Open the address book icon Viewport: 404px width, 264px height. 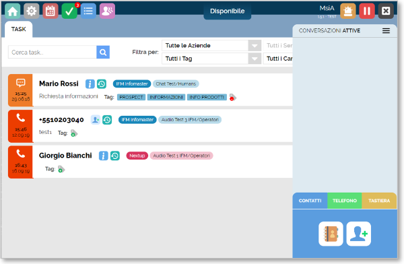pos(331,234)
